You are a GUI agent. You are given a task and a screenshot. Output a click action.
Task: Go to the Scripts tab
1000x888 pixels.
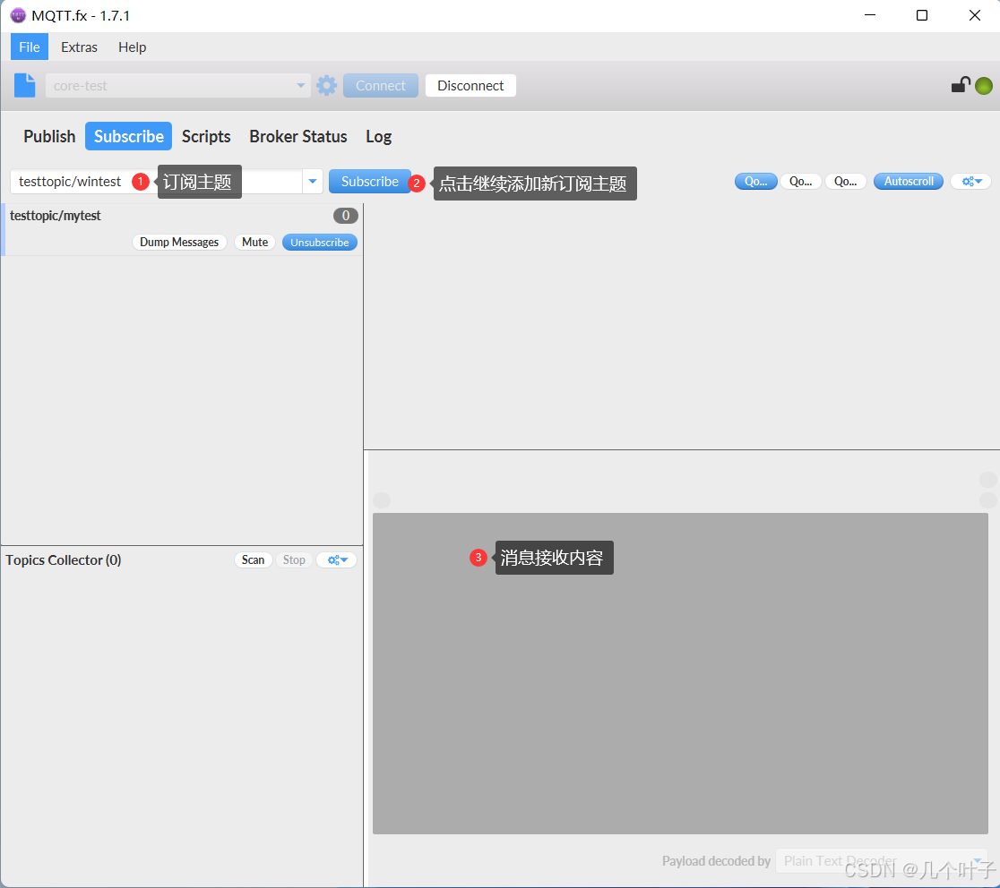(x=206, y=136)
